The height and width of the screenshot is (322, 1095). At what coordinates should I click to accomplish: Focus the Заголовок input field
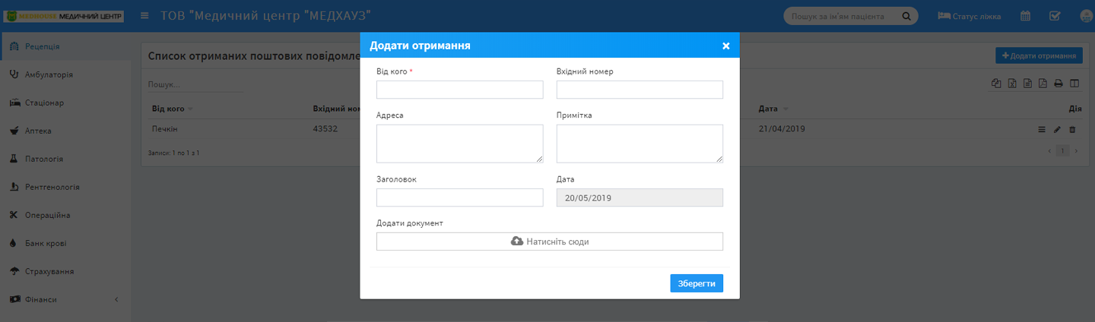[460, 197]
